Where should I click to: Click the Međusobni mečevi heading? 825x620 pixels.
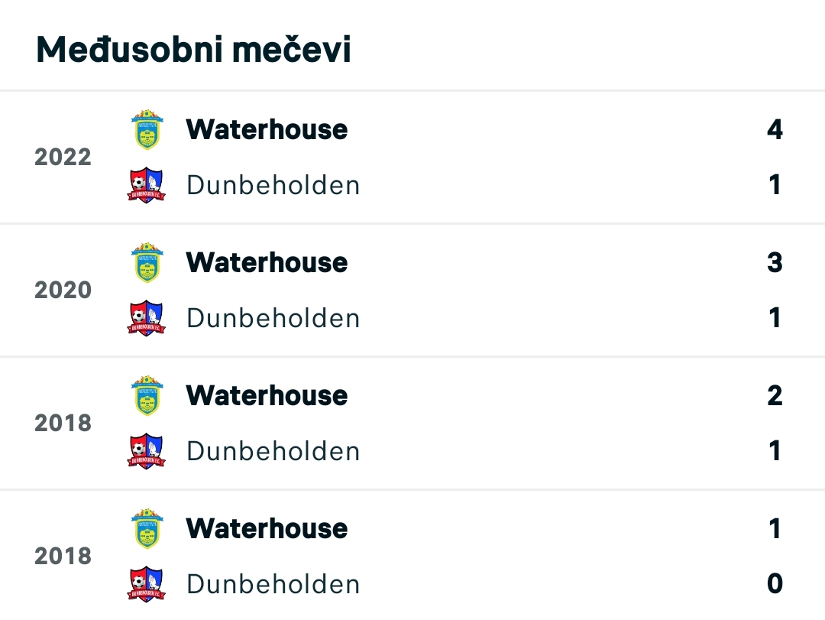point(193,50)
